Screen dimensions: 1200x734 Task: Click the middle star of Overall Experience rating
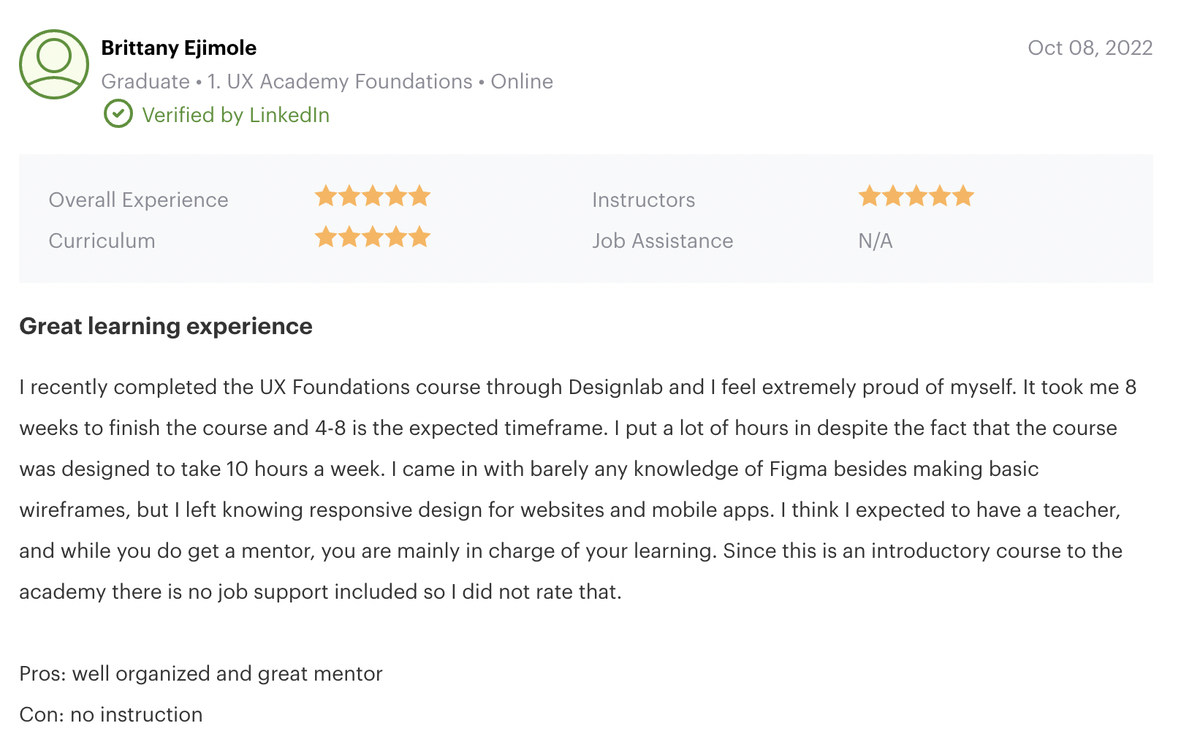coord(372,196)
